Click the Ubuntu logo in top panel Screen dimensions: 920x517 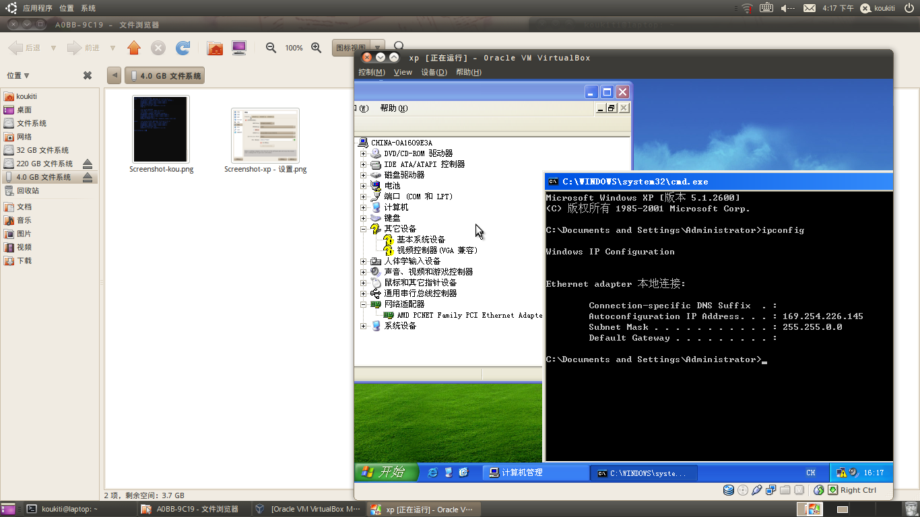pos(11,8)
